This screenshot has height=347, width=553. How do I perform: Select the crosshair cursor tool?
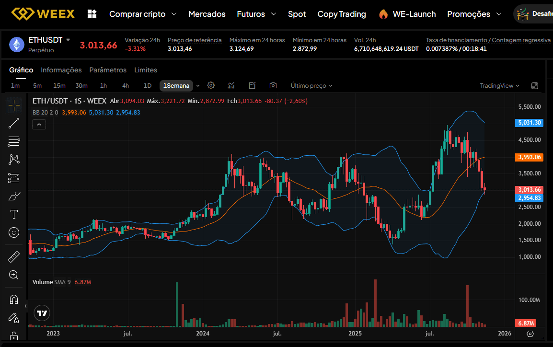(x=13, y=104)
